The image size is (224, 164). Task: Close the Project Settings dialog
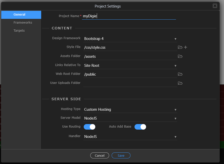[215, 6]
